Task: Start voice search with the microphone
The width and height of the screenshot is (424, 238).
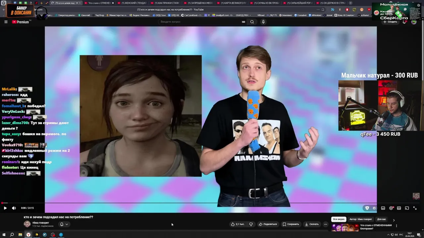Action: (x=263, y=22)
